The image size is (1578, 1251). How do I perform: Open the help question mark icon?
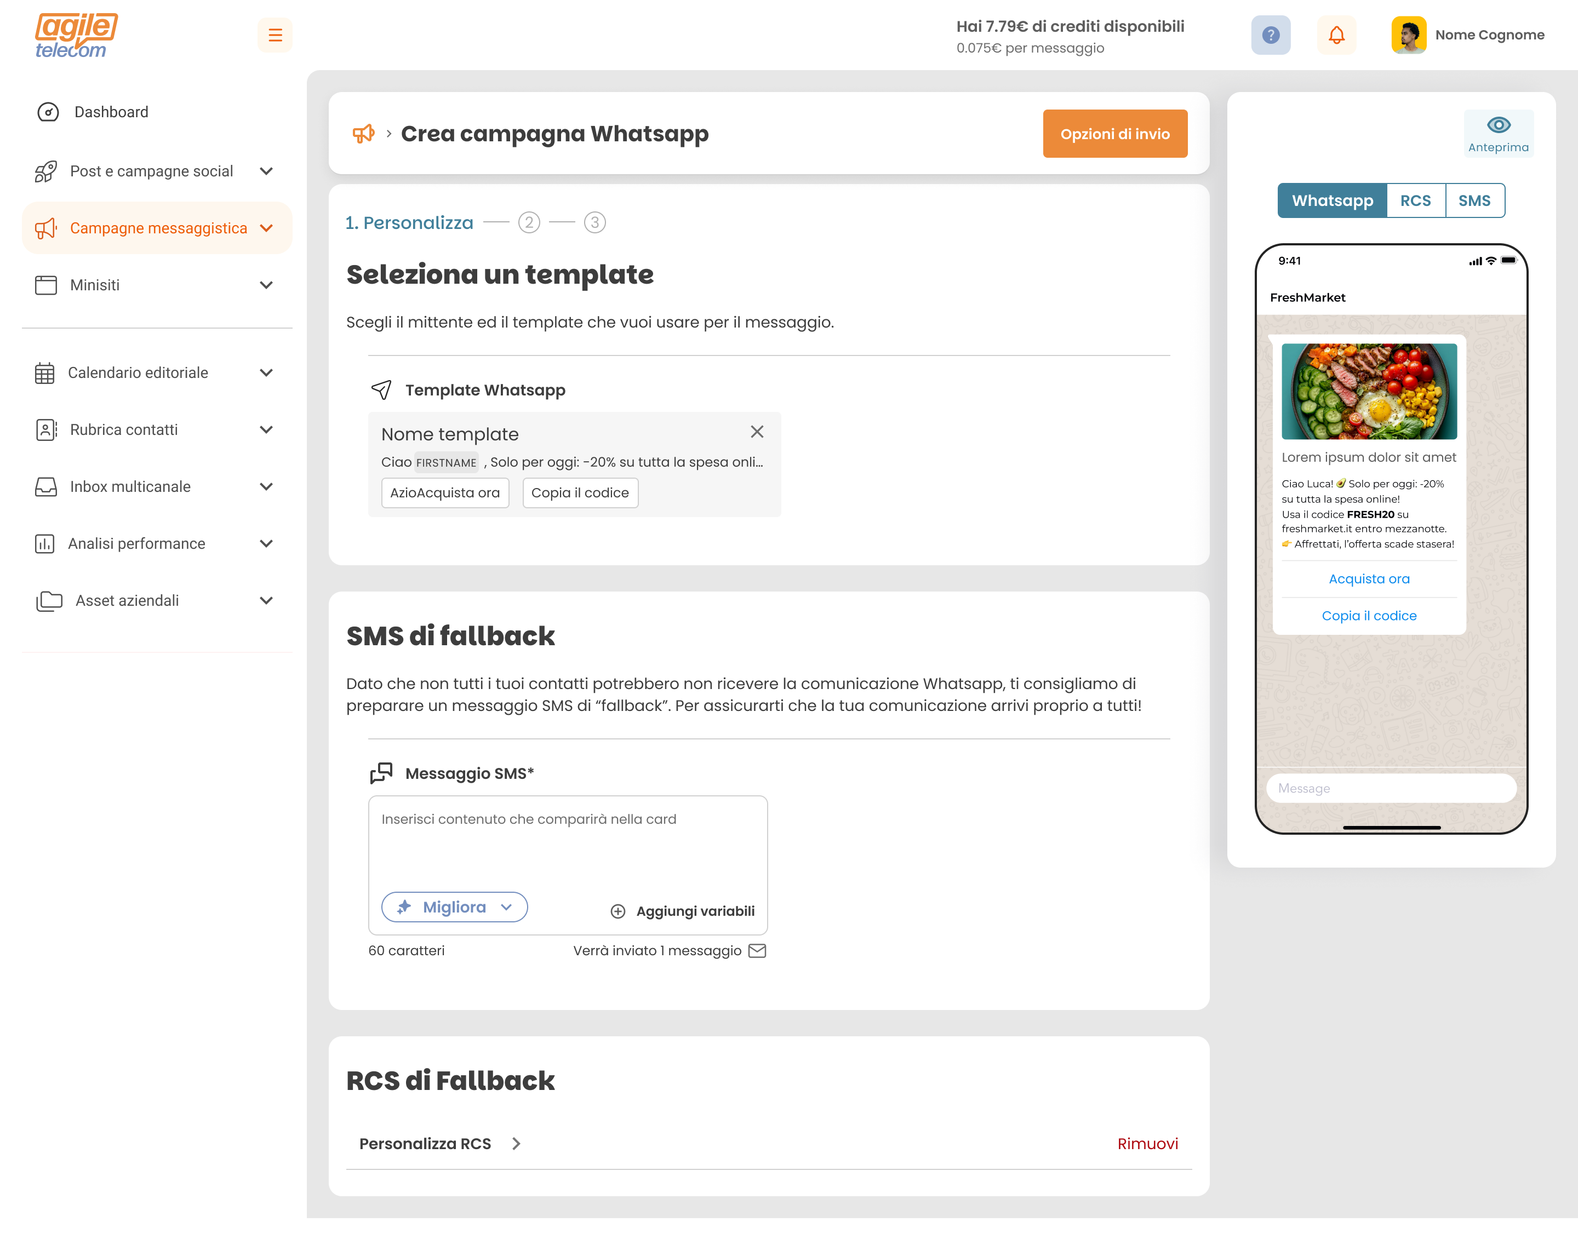[x=1271, y=35]
